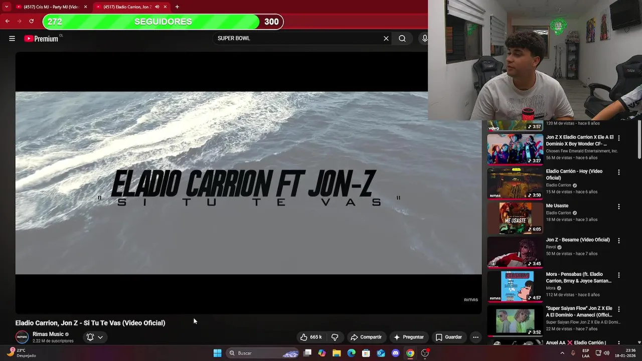This screenshot has height=361, width=642.
Task: Click the system tray microphone icon
Action: (x=573, y=353)
